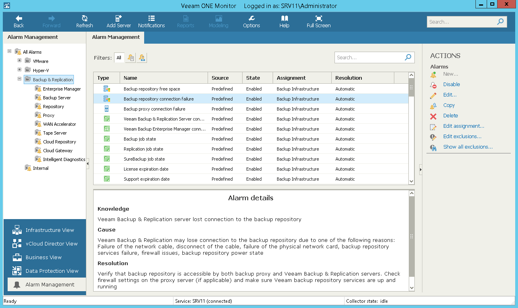The width and height of the screenshot is (518, 308).
Task: Select Proxy in the alarm tree
Action: (x=49, y=115)
